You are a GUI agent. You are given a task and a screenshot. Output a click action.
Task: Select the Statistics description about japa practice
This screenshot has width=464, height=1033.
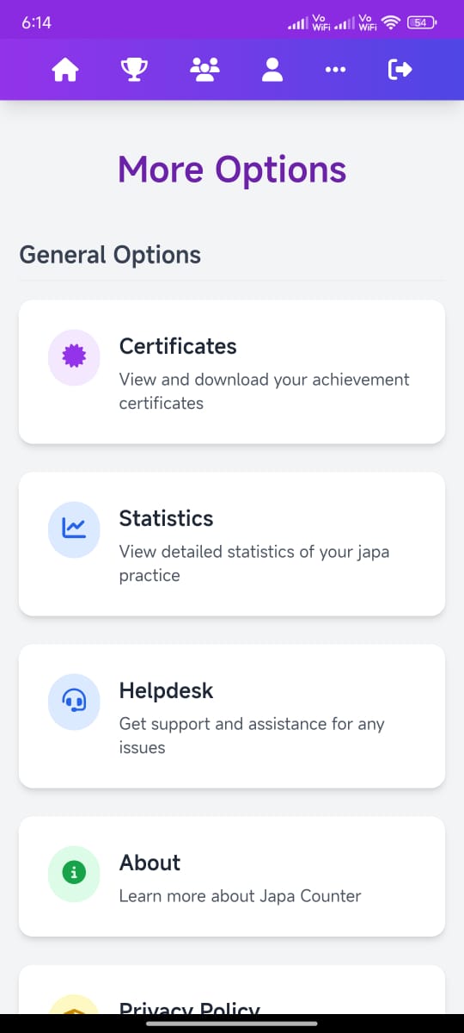click(254, 563)
